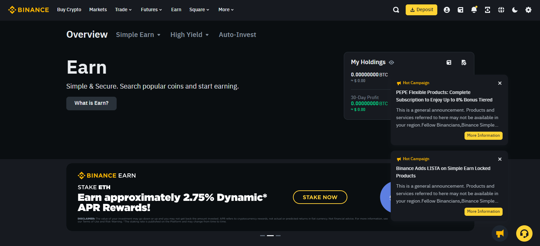Select the Overview tab
This screenshot has height=246, width=540.
click(87, 35)
